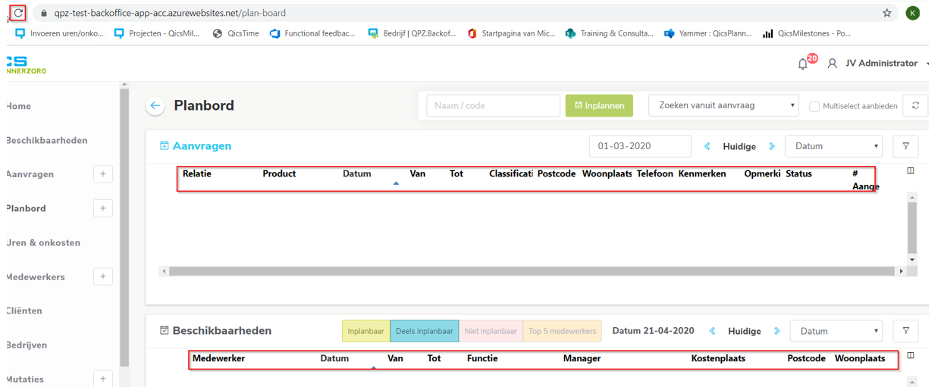This screenshot has width=941, height=387.
Task: Go to previous period in Beschikbaarheden
Action: [x=713, y=331]
